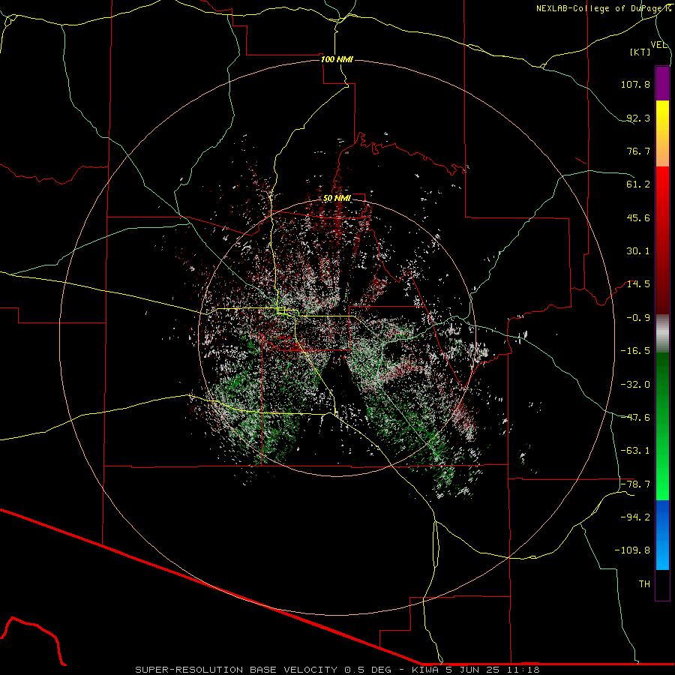Click the 30.1 velocity scale value
Image resolution: width=675 pixels, height=675 pixels.
[638, 251]
